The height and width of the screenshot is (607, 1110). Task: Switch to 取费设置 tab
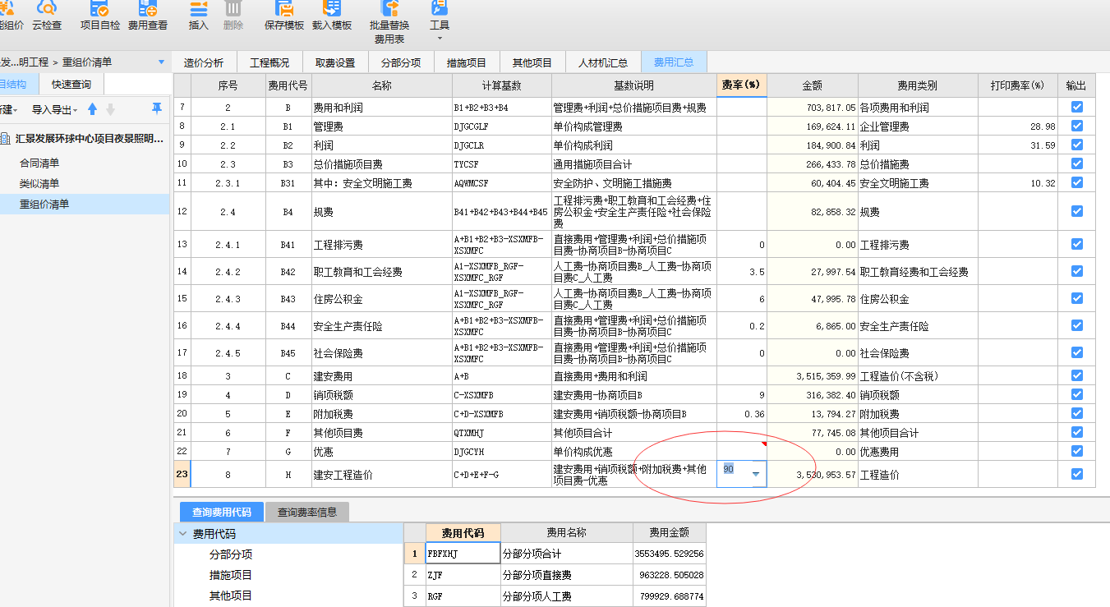click(335, 62)
